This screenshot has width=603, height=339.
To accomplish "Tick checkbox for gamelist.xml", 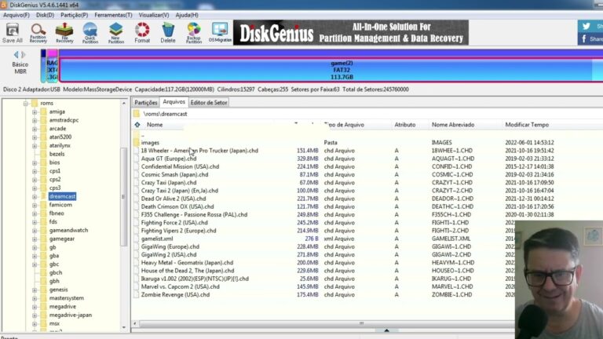I will pos(136,239).
